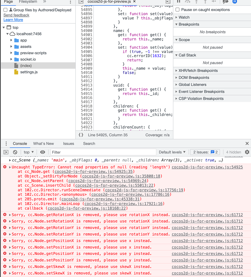Pretty-print the source with braces icon
Screen dimensions: 251x277
(81, 135)
